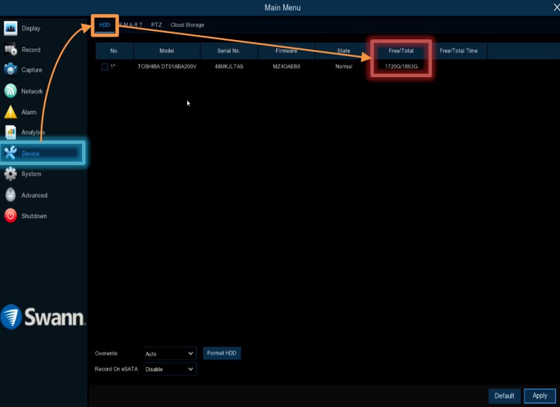
Task: Switch to the PTZ tab
Action: point(156,25)
